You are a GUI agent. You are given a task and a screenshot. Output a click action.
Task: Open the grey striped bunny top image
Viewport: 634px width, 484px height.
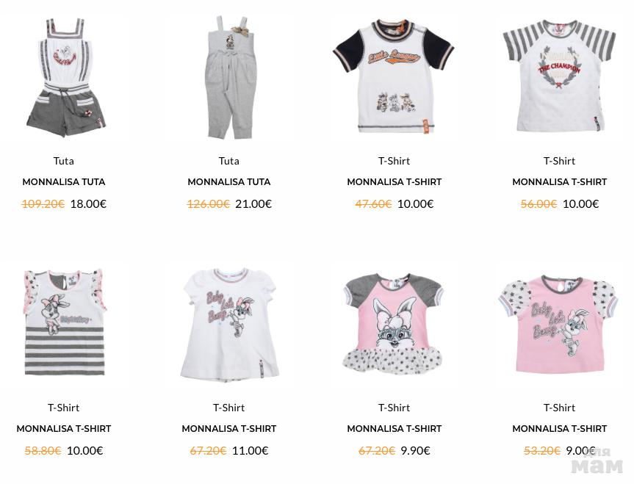65,322
